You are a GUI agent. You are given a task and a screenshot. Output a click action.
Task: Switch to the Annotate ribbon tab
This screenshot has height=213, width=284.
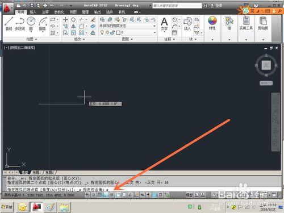pyautogui.click(x=45, y=12)
